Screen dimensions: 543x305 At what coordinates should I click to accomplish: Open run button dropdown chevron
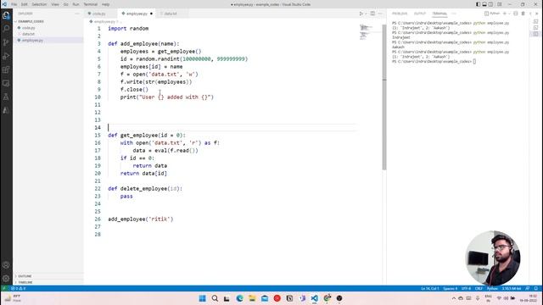pos(366,14)
